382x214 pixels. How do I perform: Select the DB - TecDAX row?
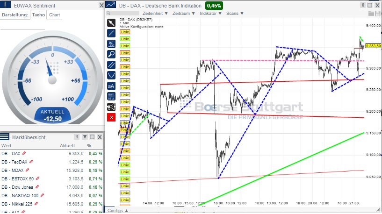coord(51,162)
